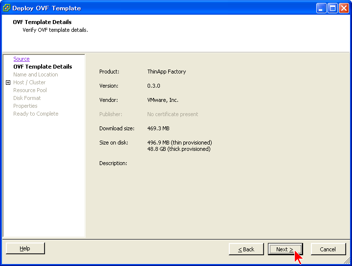This screenshot has width=352, height=266.
Task: Click 496.9 MB (thin provisioned) text
Action: coord(179,143)
